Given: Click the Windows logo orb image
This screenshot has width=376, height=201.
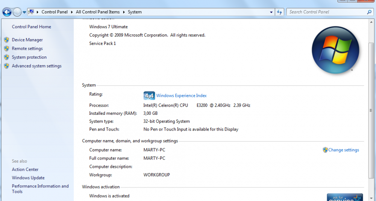Looking at the screenshot, I should coord(335,50).
